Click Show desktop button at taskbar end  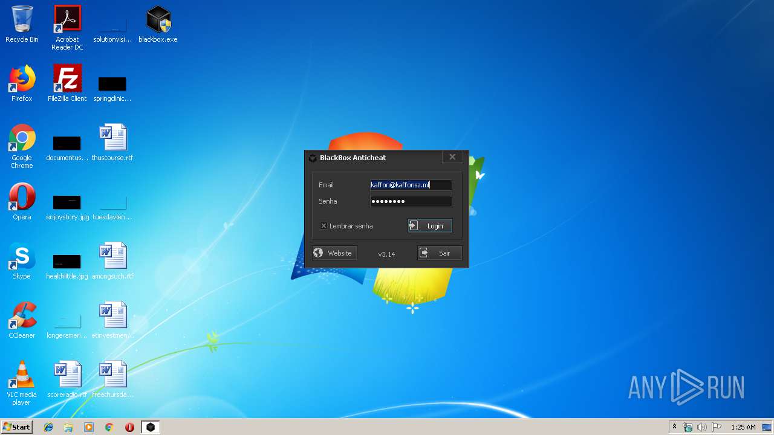768,427
